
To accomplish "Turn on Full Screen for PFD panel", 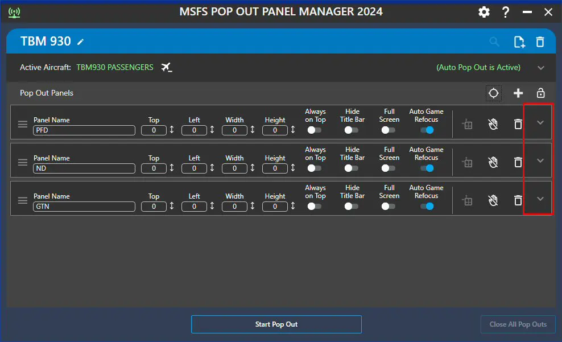I will (x=388, y=130).
